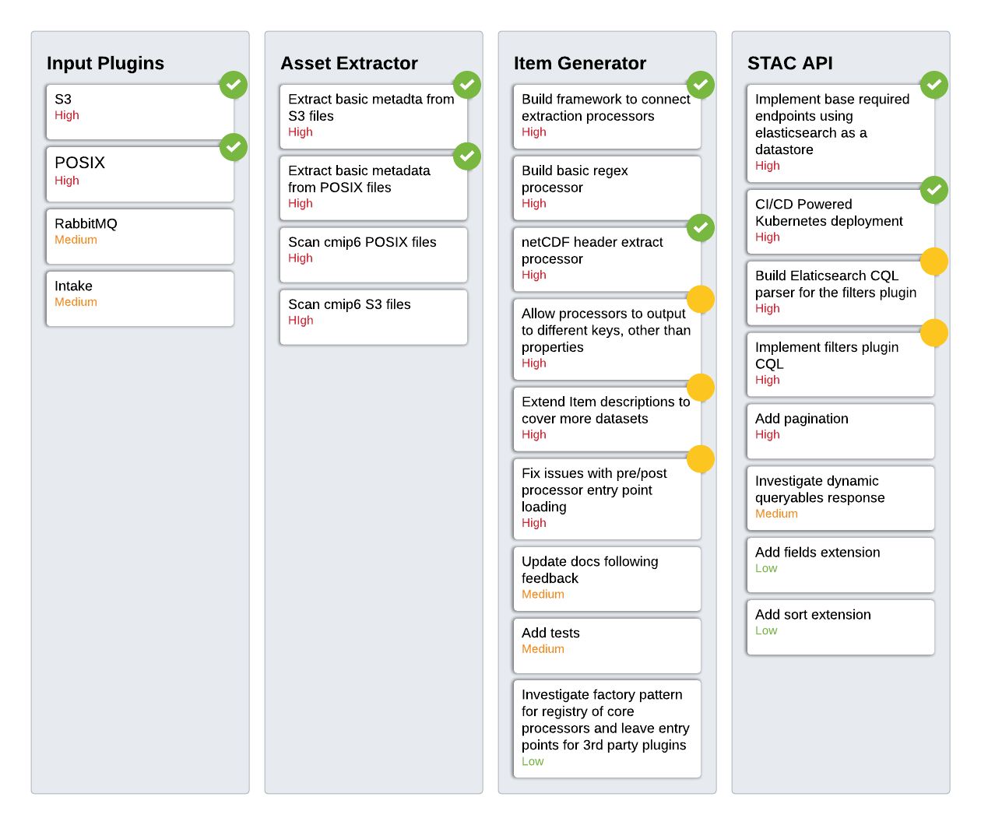Open the Add tests card
Screen dimensions: 981x825
tap(607, 646)
